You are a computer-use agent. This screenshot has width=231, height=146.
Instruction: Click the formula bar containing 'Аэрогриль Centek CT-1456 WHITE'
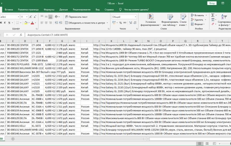click(128, 35)
